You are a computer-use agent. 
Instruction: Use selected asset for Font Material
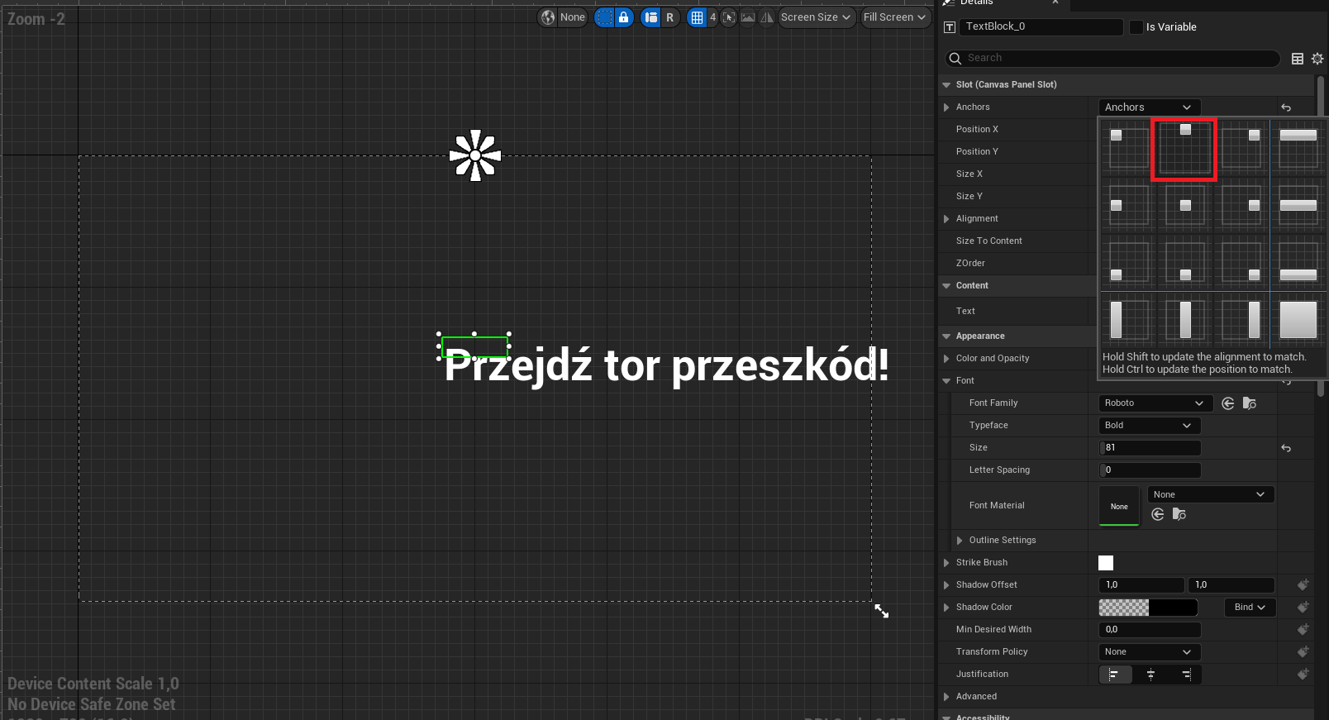1157,515
